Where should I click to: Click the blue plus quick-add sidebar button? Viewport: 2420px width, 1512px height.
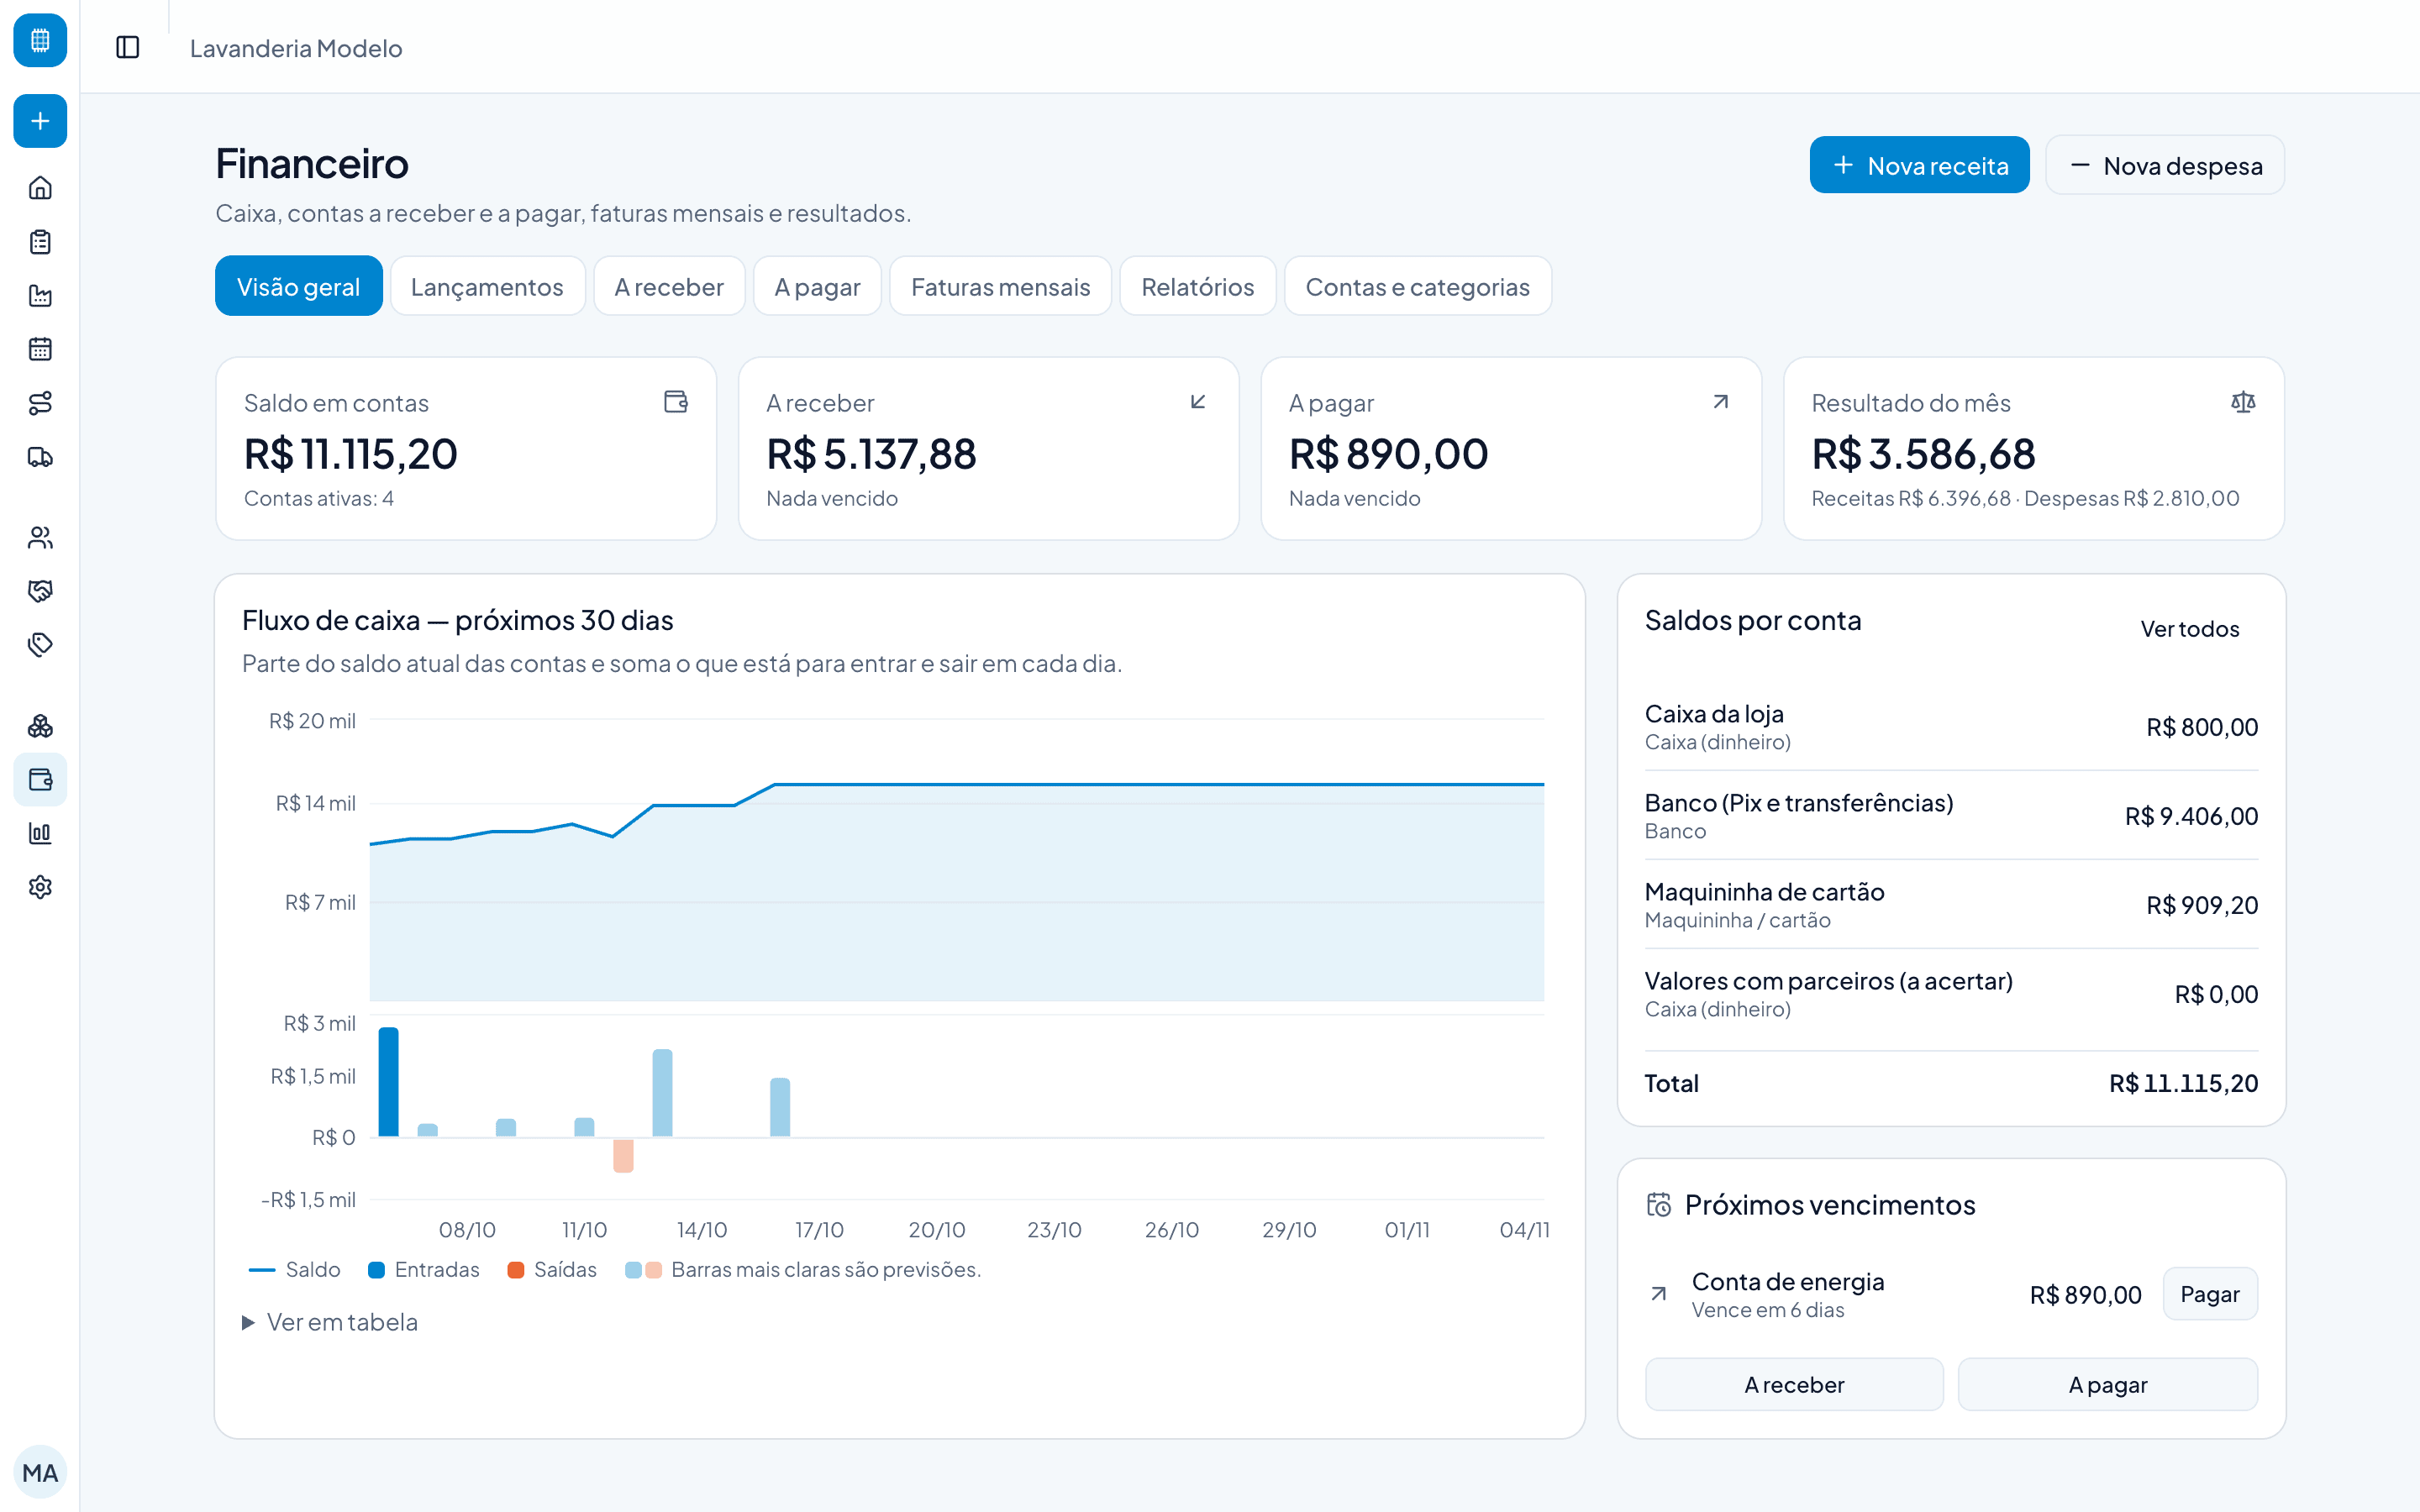40,121
